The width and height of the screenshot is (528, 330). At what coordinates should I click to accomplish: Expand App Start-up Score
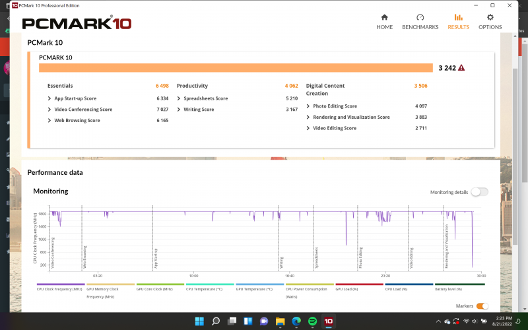coord(49,98)
